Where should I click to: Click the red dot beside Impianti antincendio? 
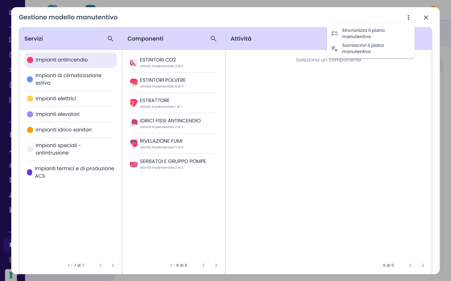tap(30, 60)
